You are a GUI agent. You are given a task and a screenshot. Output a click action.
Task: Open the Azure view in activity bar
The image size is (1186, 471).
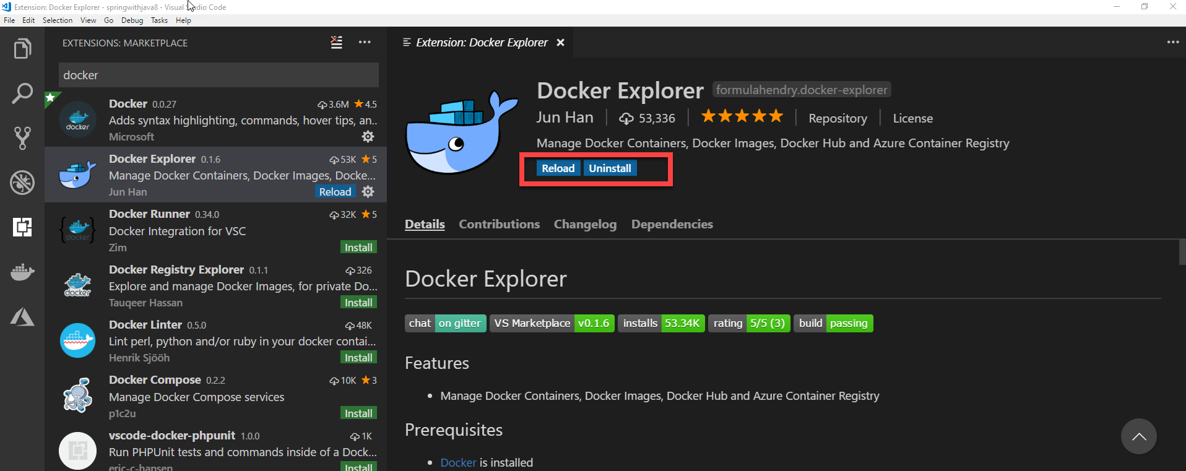[22, 317]
